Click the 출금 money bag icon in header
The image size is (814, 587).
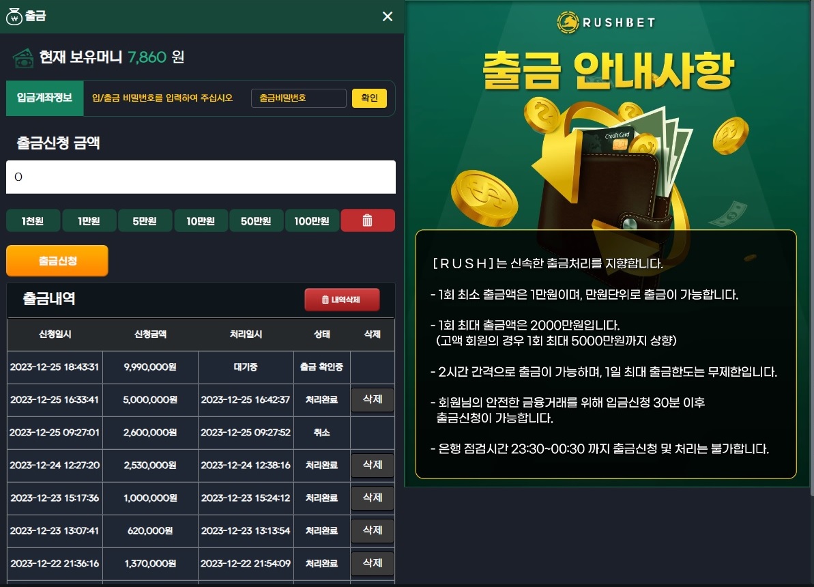point(14,16)
